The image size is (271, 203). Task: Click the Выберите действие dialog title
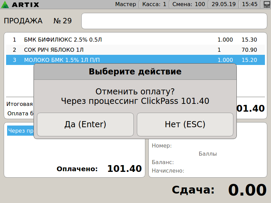click(135, 72)
